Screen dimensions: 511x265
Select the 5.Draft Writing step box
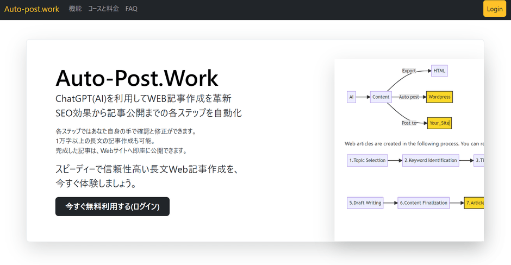364,203
